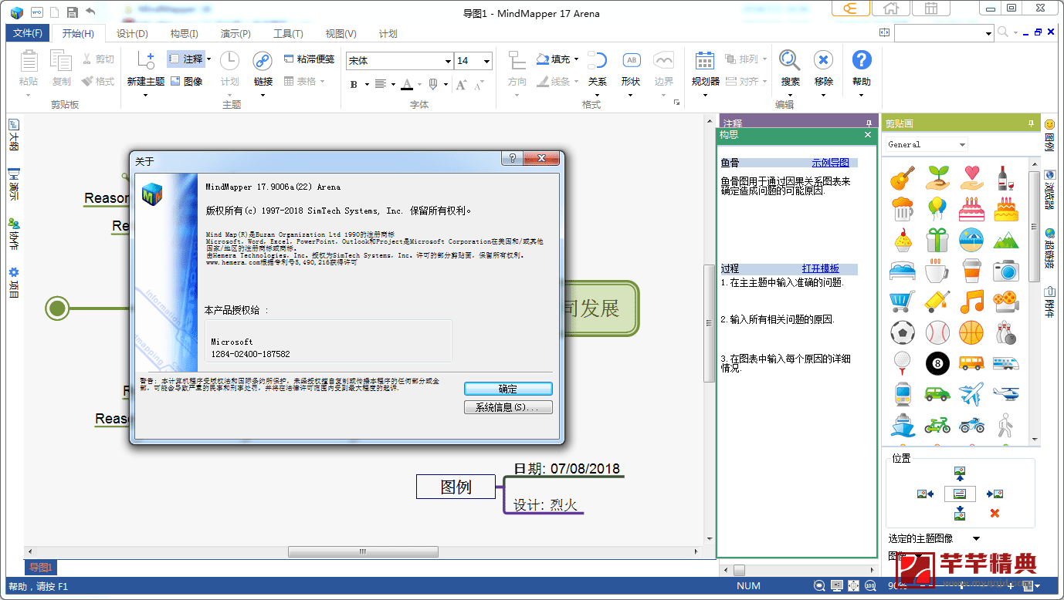Click 确定 in the About dialog

[x=508, y=389]
